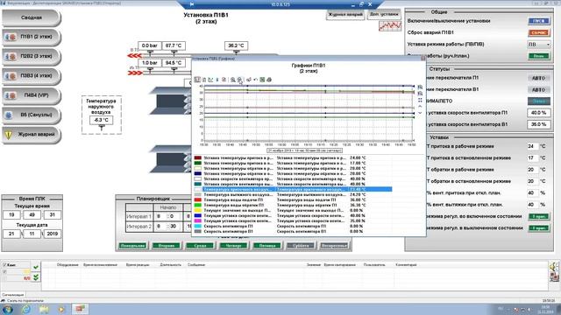The height and width of the screenshot is (315, 561).
Task: Click the top zoom icon right of chart
Action: coord(420,87)
